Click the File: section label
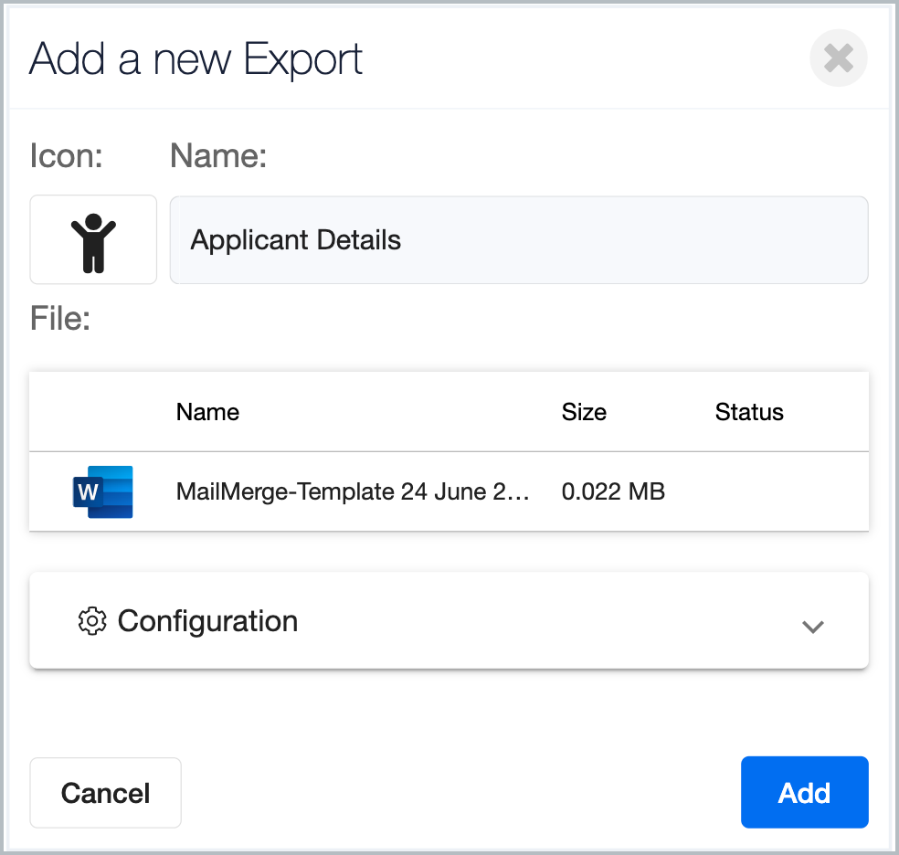The image size is (899, 855). coord(60,318)
